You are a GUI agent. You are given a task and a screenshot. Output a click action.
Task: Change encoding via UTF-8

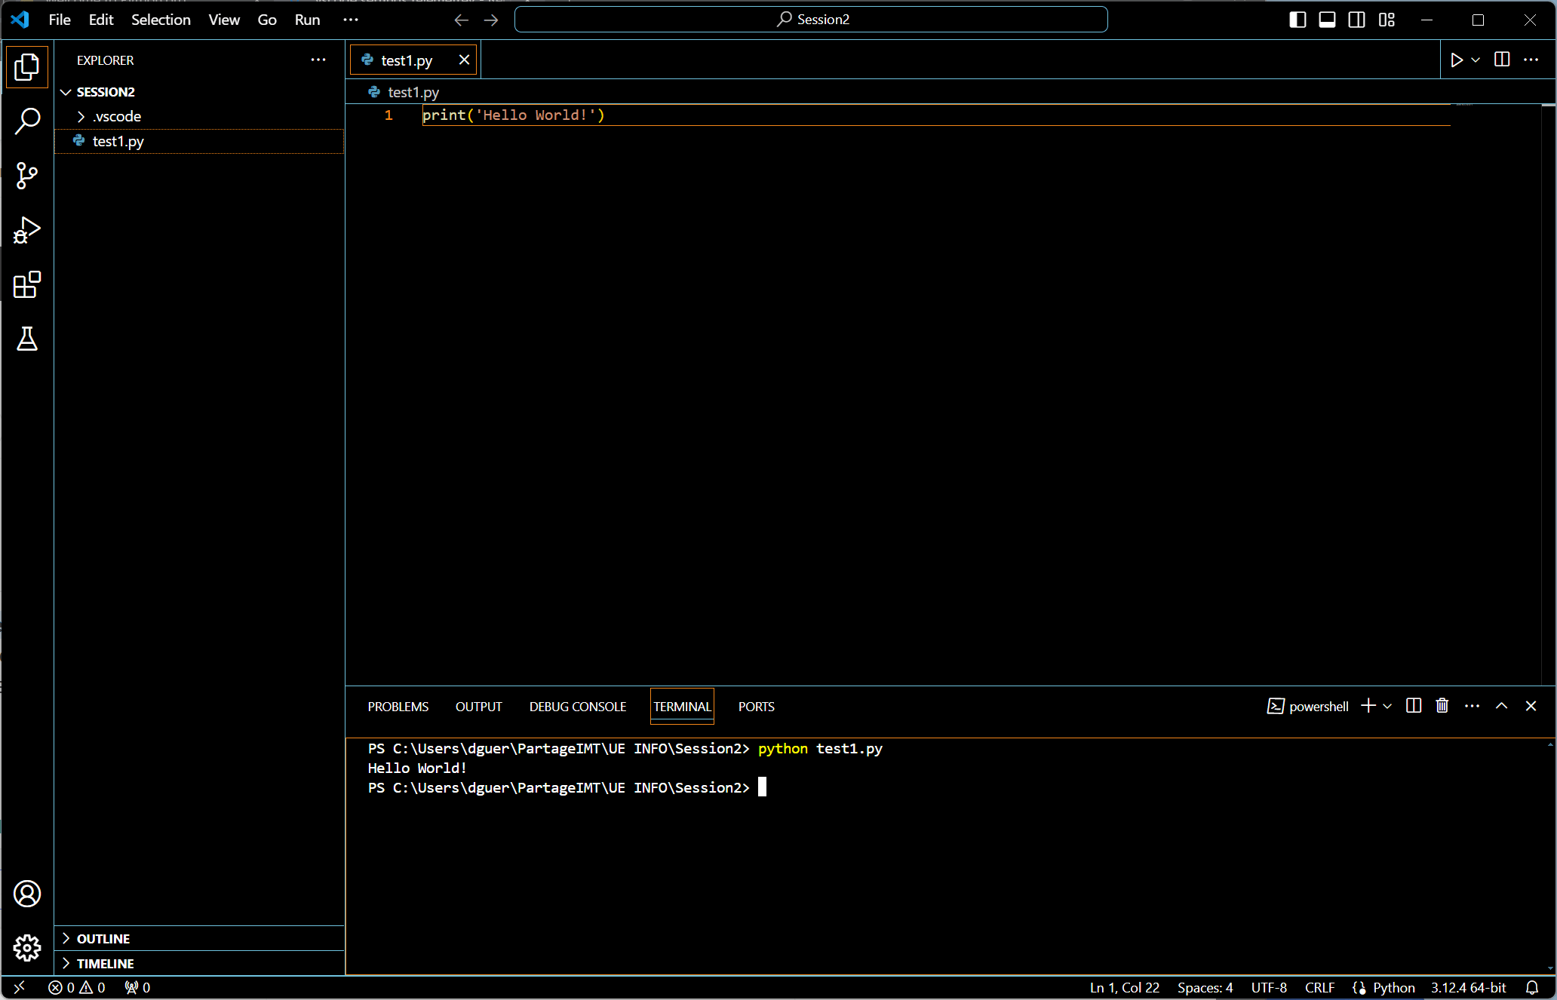click(1269, 987)
